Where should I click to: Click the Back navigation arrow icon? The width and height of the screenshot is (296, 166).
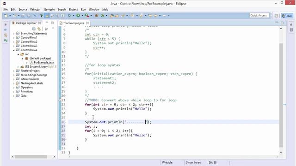(x=156, y=16)
